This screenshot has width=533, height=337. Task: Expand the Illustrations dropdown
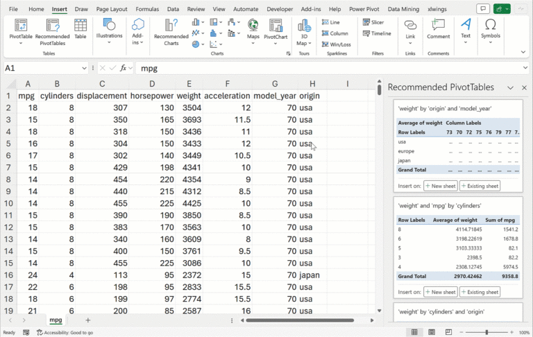coord(109,31)
